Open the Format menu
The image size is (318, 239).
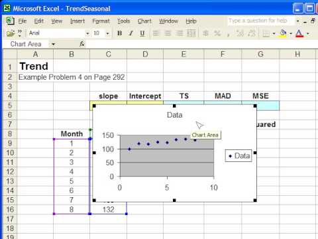point(101,21)
